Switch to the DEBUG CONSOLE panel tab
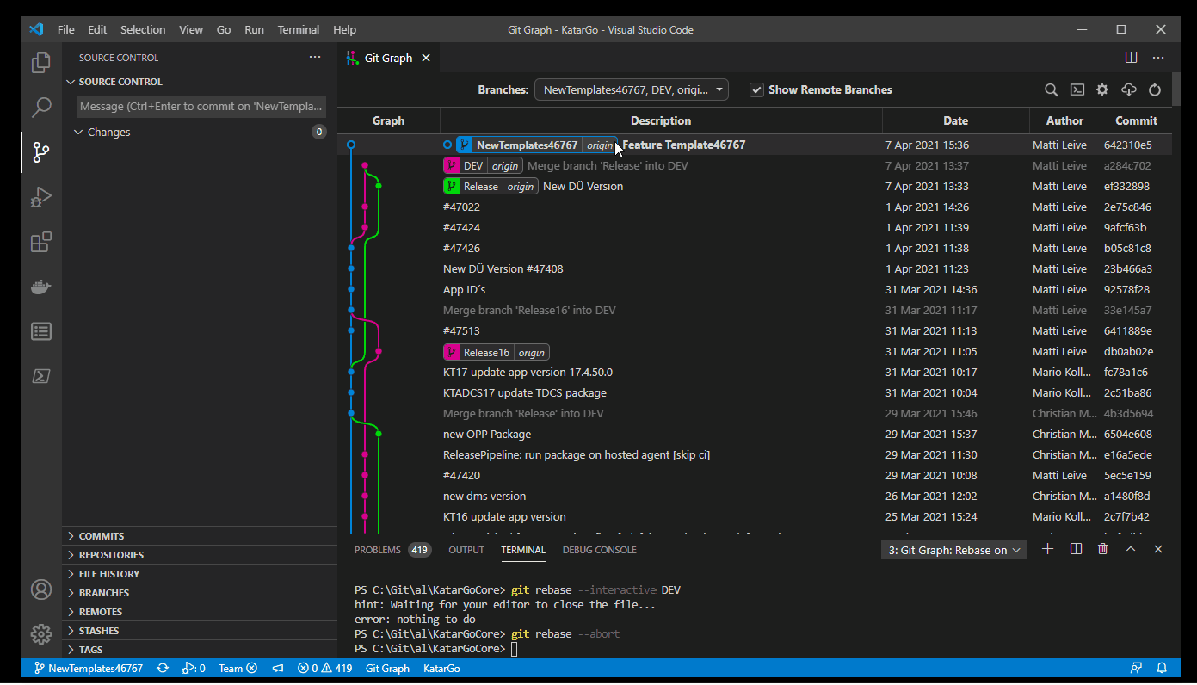Image resolution: width=1197 pixels, height=685 pixels. click(x=600, y=550)
